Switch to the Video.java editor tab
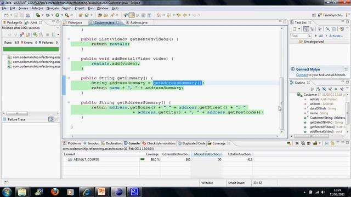351x197 pixels. (72, 22)
